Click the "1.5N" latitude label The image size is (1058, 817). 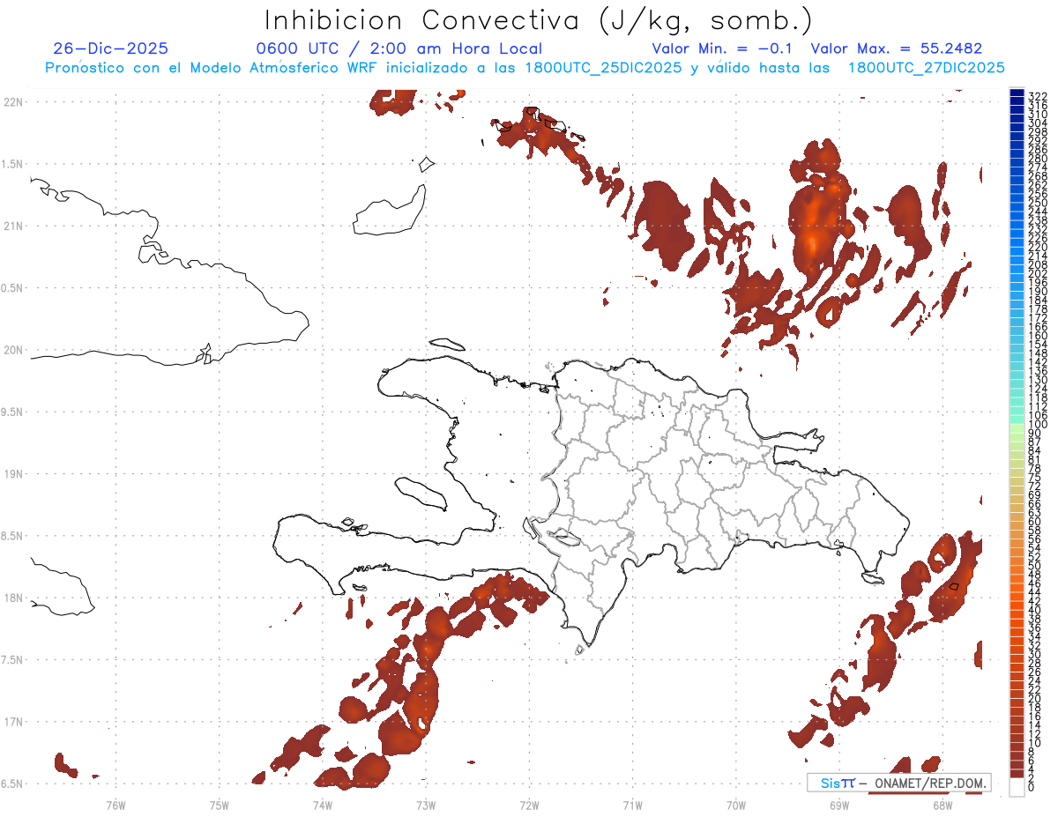11,164
